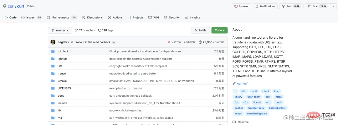Open the 29,350 commits link

pos(212,42)
